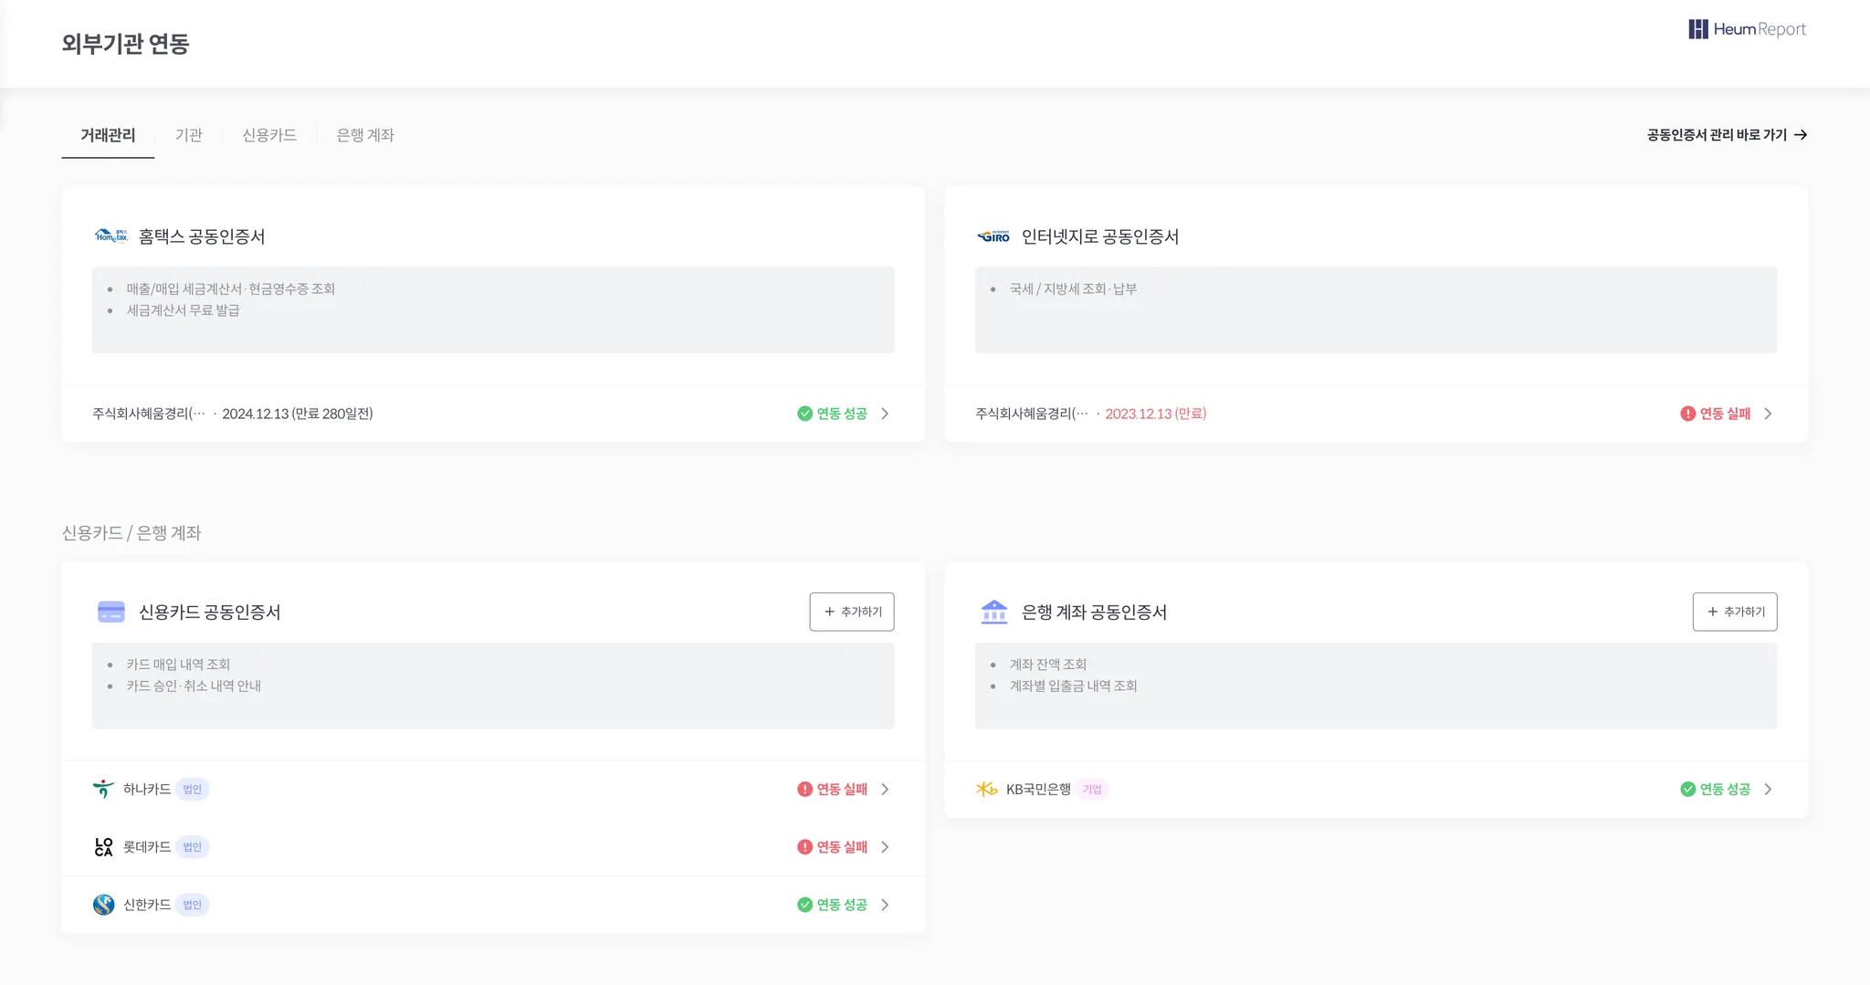The width and height of the screenshot is (1870, 985).
Task: Add a credit card via 추가하기
Action: coord(852,612)
